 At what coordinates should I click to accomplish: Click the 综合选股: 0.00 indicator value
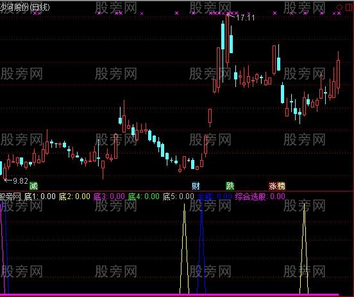(x=260, y=197)
